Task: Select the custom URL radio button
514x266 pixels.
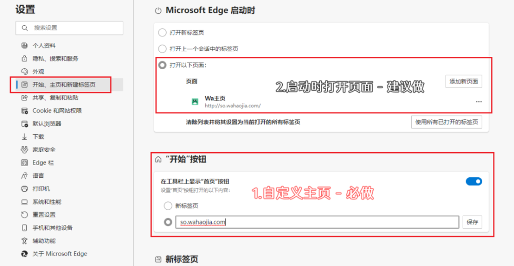Action: [x=168, y=222]
